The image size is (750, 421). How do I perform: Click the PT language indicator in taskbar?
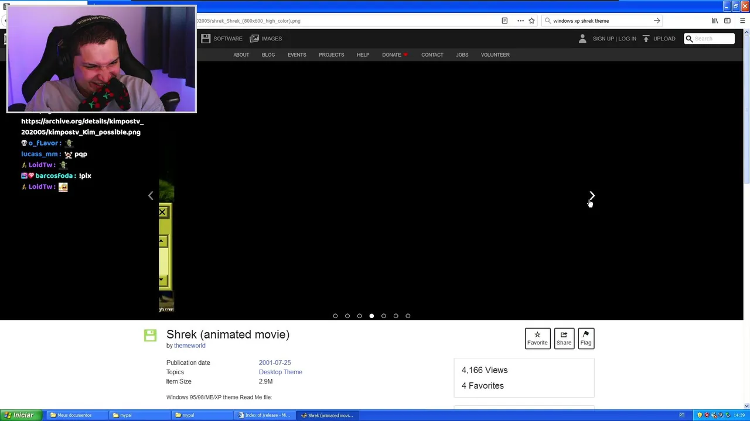pos(681,415)
